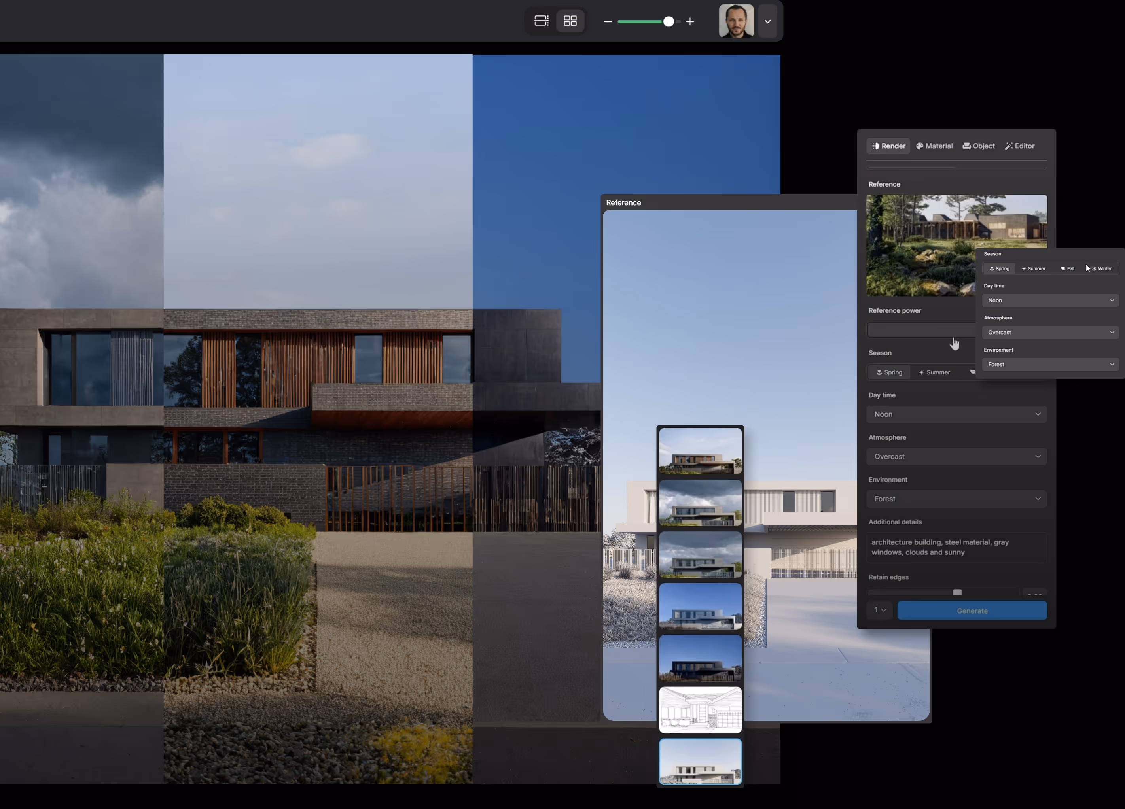Open the Environment Forest dropdown

coord(956,499)
